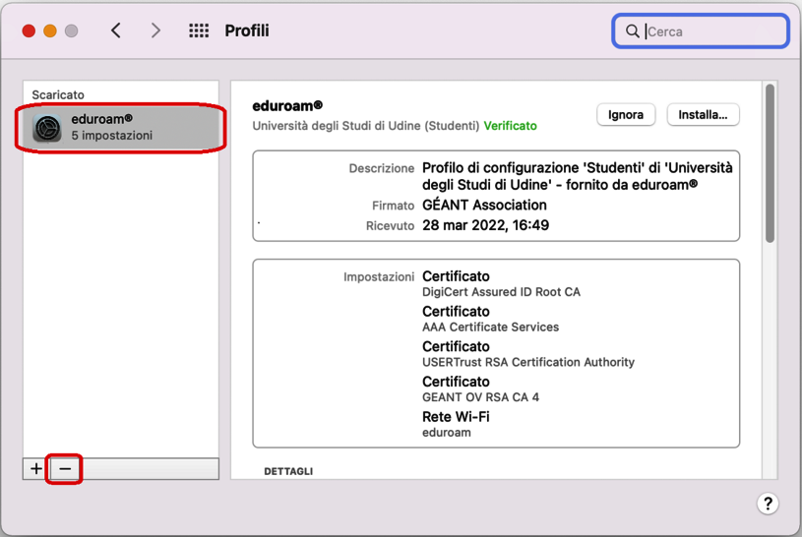
Task: Go back using the left chevron
Action: point(116,30)
